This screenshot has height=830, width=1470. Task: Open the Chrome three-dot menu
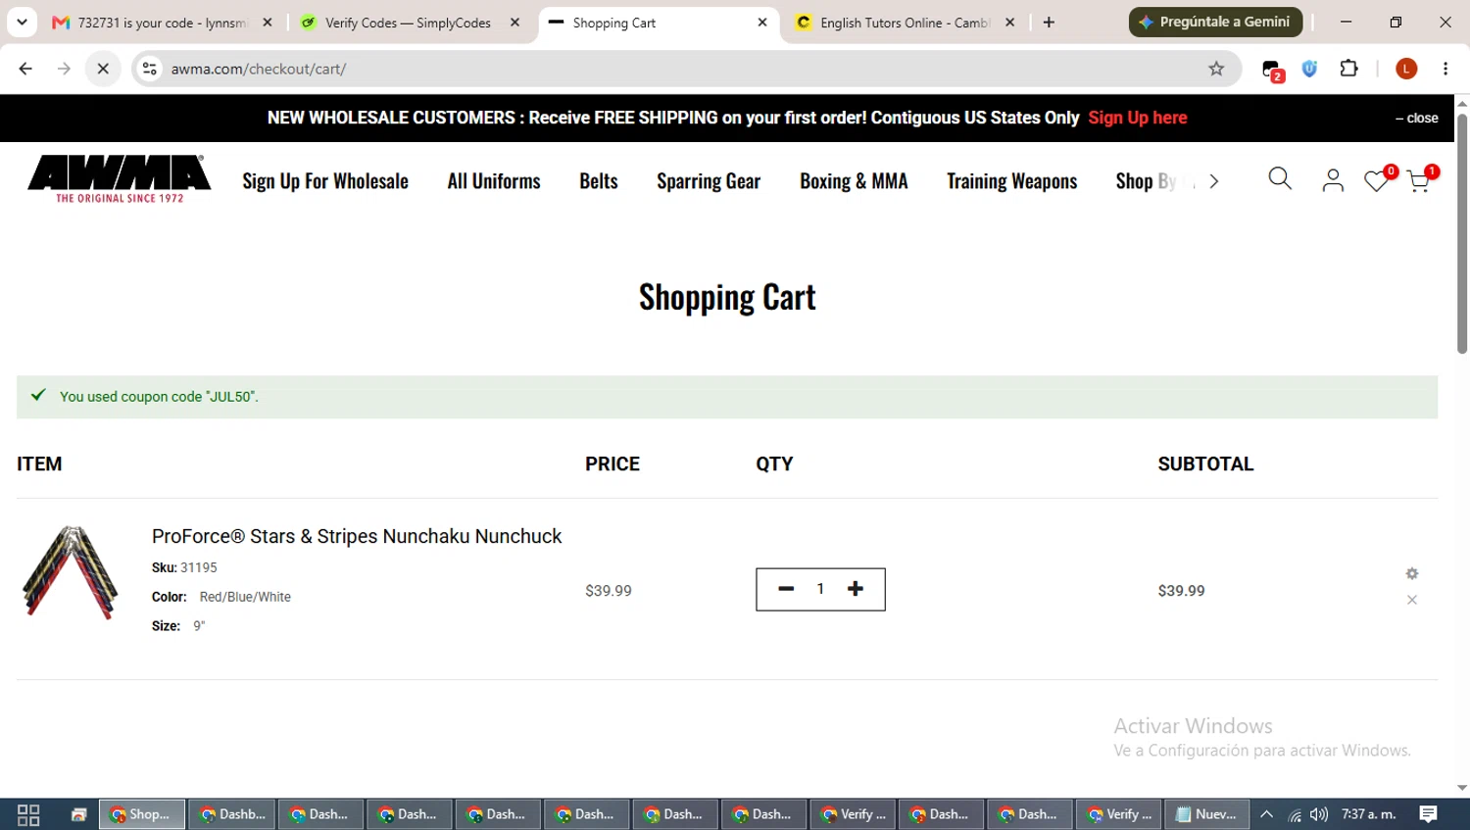point(1445,69)
